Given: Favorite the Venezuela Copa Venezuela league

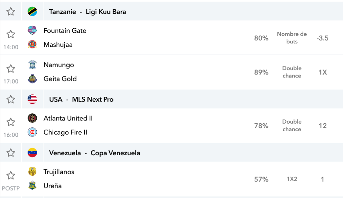Looking at the screenshot, I should point(11,153).
